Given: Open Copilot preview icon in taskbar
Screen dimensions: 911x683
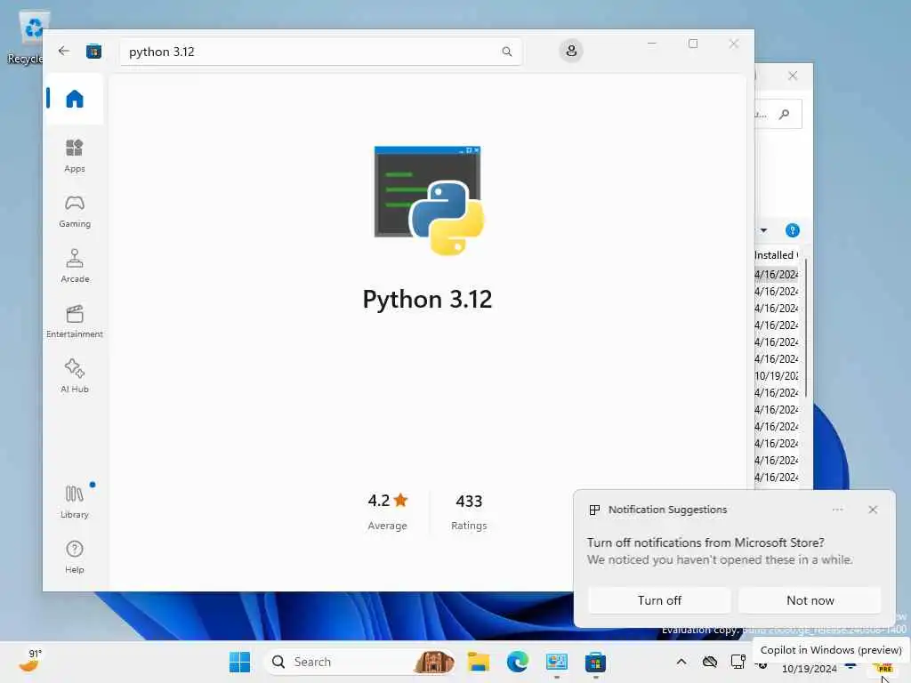Looking at the screenshot, I should pyautogui.click(x=883, y=668).
